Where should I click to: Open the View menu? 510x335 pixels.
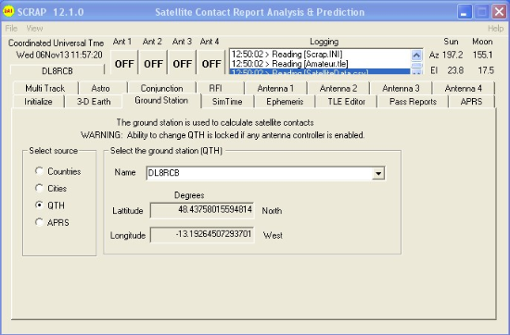point(34,29)
